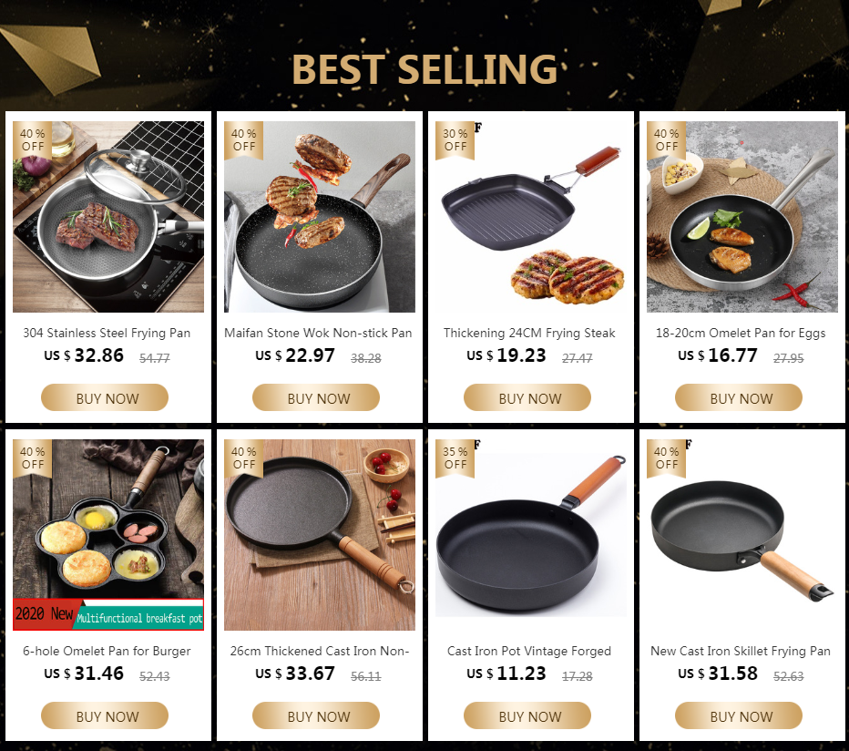Open the round cast iron griddle photo
Image resolution: width=849 pixels, height=751 pixels.
[x=320, y=535]
